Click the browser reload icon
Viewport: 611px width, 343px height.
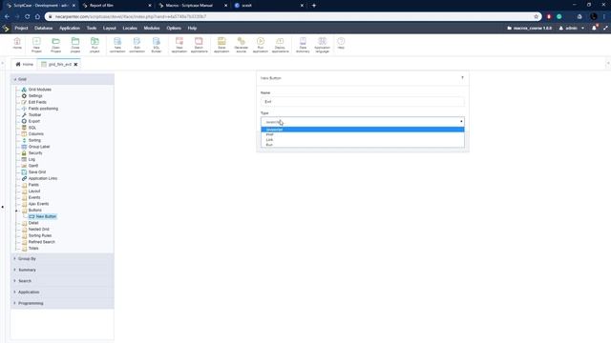28,16
